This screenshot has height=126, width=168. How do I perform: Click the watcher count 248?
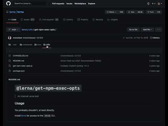tap(121, 12)
